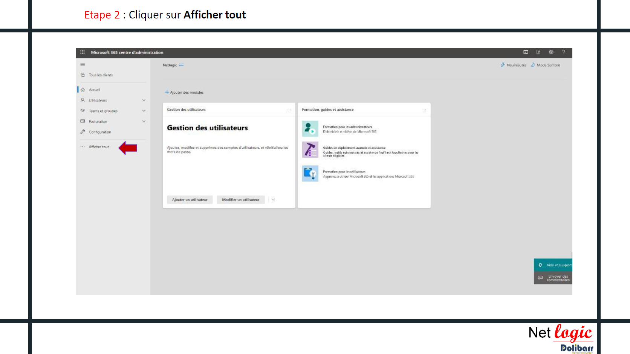Click the Ajouter un utilisateur button
Screen dimensions: 630x354
190,200
